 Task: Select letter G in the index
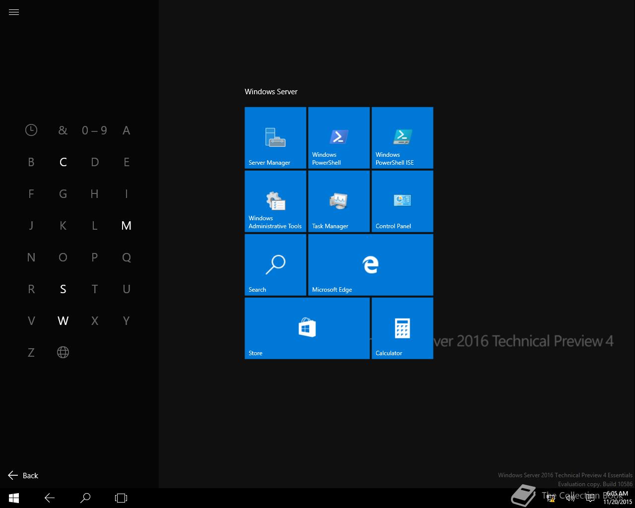point(63,193)
